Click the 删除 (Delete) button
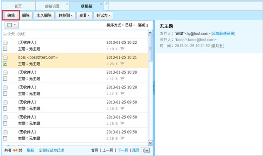This screenshot has width=263, height=156. coord(26,15)
